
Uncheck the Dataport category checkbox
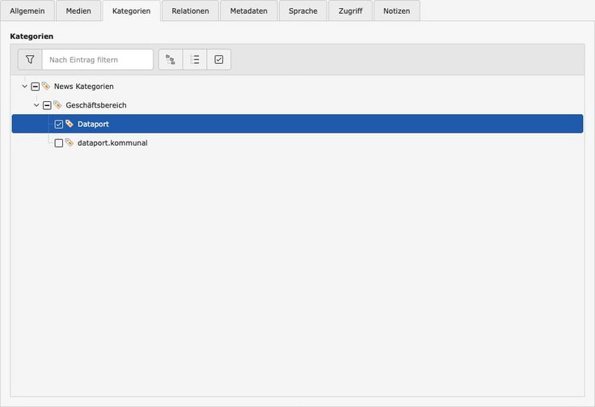coord(58,125)
